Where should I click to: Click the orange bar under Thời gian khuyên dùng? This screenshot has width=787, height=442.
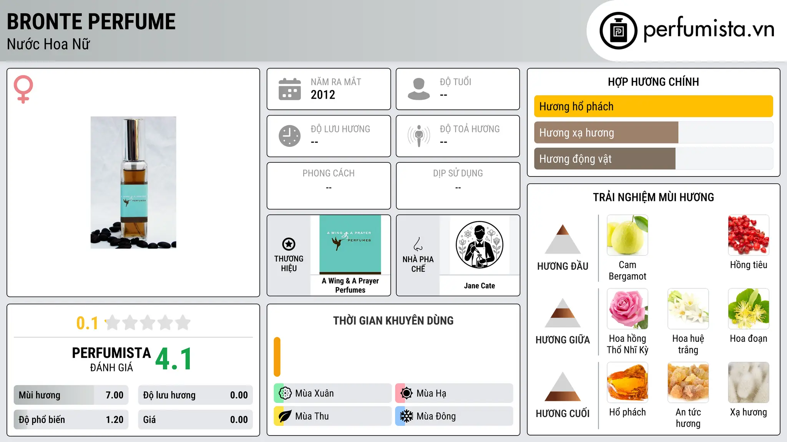[x=277, y=357]
